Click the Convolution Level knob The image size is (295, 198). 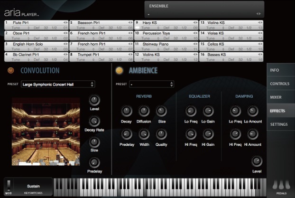(x=94, y=100)
